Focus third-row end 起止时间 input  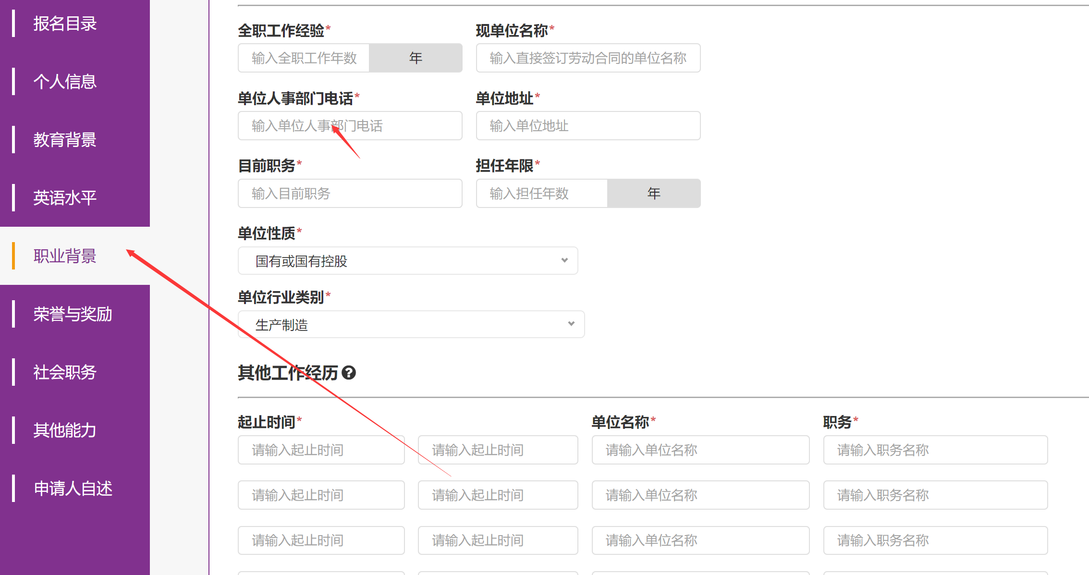point(498,540)
